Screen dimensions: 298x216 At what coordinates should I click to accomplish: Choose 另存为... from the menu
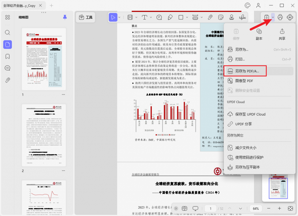click(259, 49)
